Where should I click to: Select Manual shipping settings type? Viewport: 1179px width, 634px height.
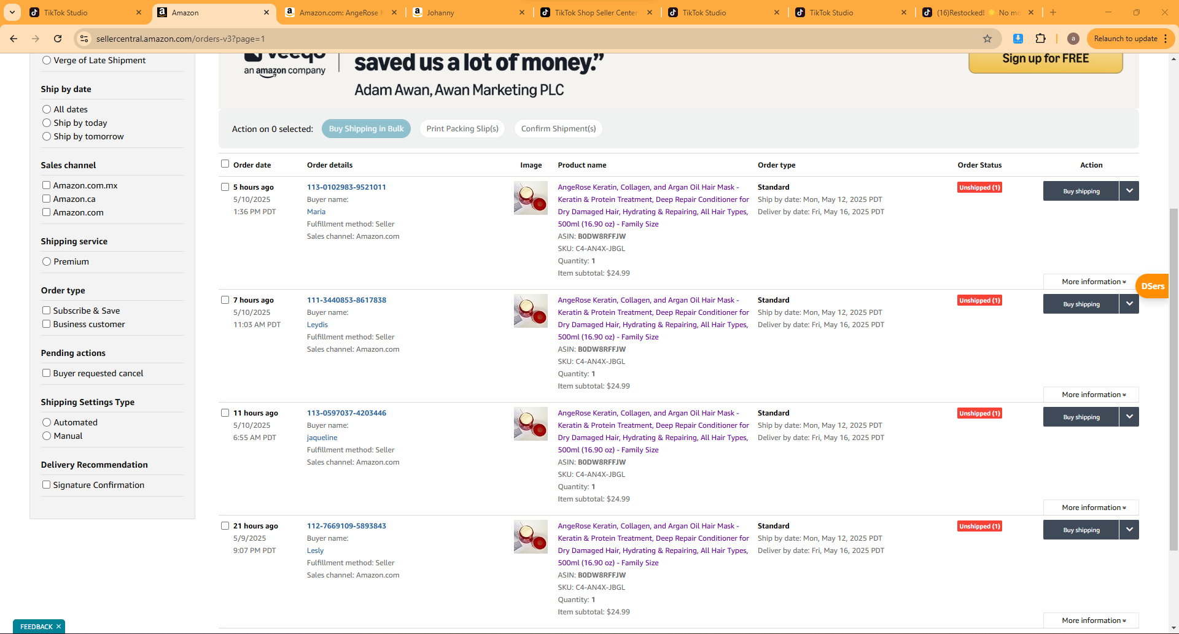pos(47,436)
